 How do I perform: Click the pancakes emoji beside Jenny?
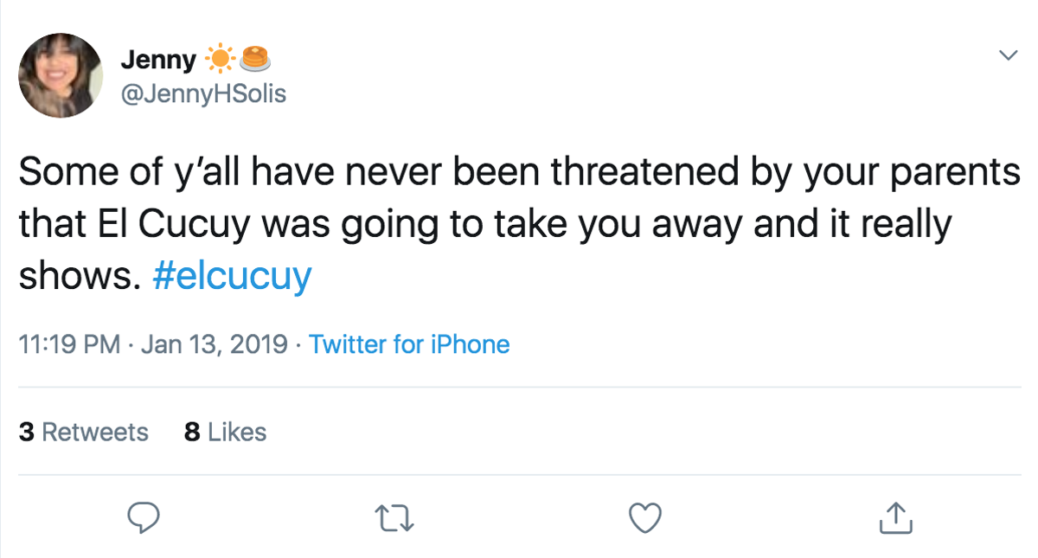(x=254, y=59)
